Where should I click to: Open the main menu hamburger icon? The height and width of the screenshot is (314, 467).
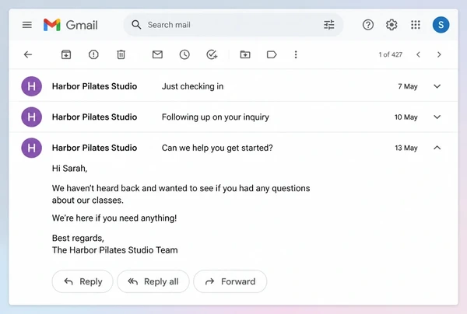coord(27,25)
